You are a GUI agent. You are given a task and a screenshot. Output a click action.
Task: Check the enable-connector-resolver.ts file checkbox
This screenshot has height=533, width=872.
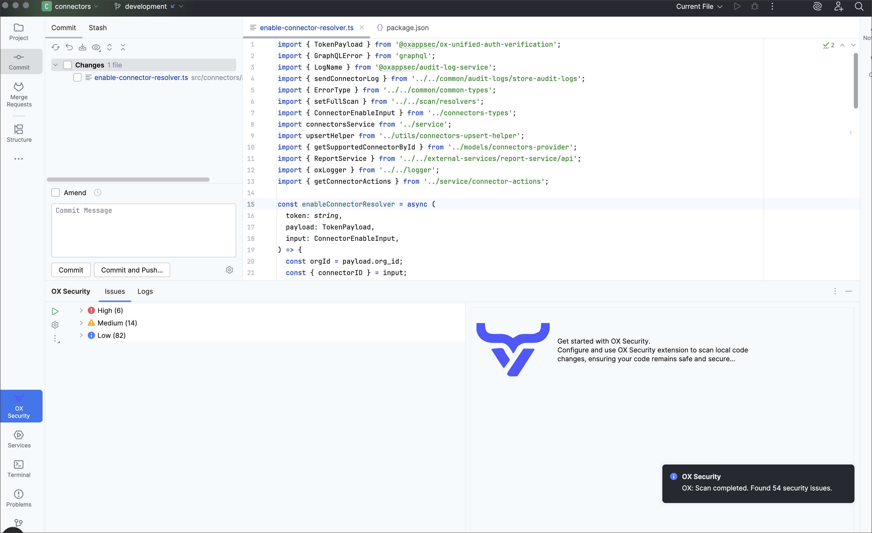click(x=77, y=78)
